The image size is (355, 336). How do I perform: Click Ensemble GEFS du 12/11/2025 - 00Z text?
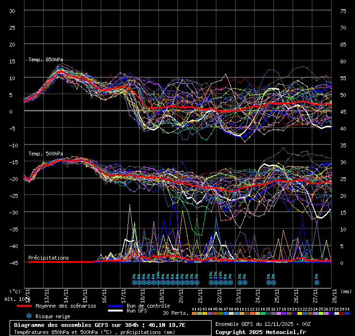(263, 324)
